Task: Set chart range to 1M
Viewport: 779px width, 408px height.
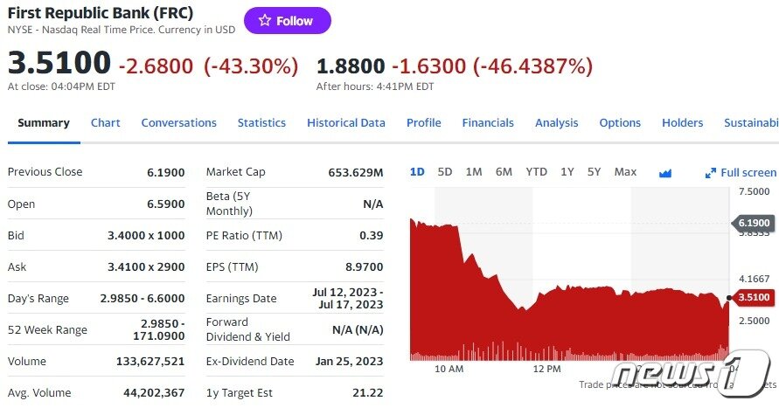Action: pos(474,172)
